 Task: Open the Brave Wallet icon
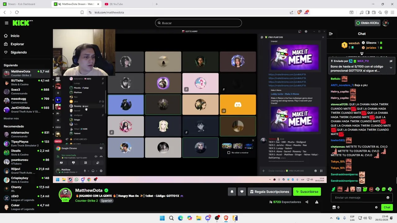374,12
